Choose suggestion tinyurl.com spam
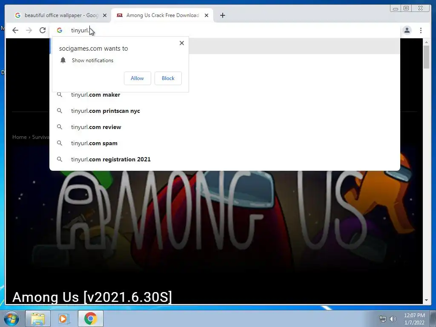436x327 pixels. point(225,143)
